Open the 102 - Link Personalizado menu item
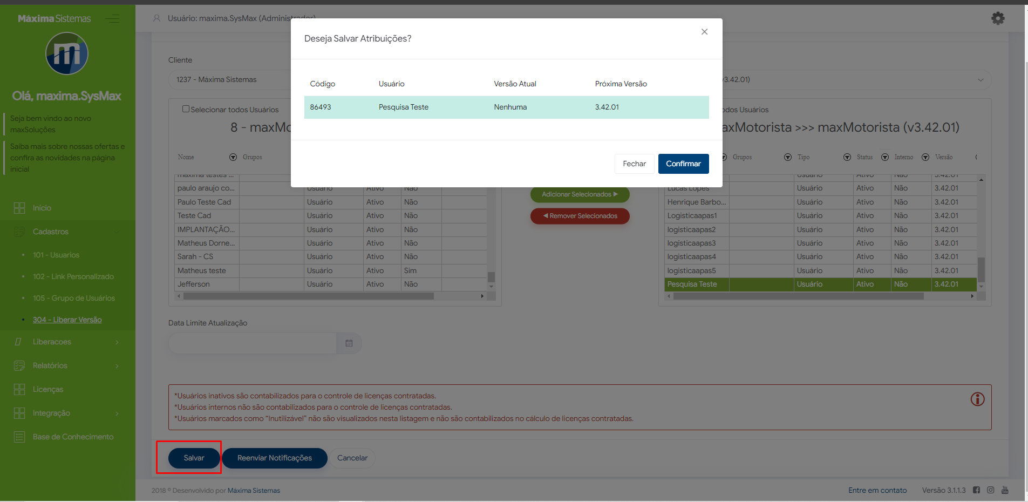Screen dimensions: 1028x502 coord(73,276)
